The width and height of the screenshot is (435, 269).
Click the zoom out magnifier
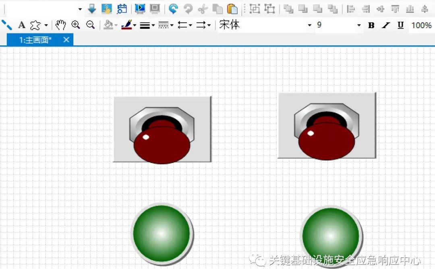[x=90, y=25]
